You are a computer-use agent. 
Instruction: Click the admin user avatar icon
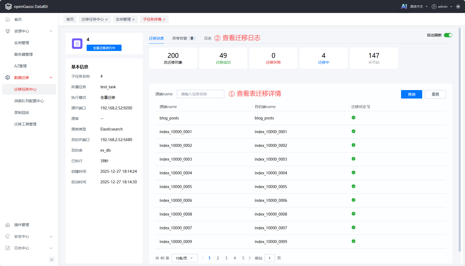[434, 7]
